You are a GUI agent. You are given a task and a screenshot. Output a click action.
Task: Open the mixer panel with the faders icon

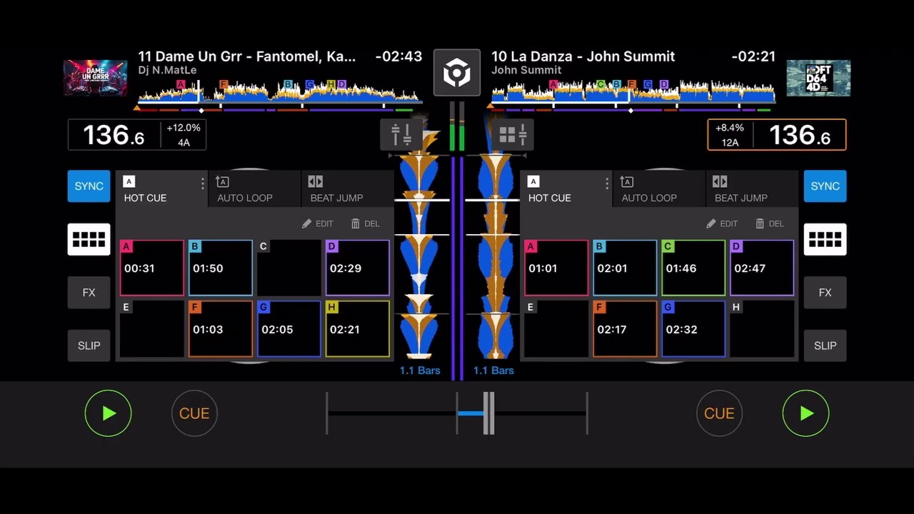tap(401, 134)
